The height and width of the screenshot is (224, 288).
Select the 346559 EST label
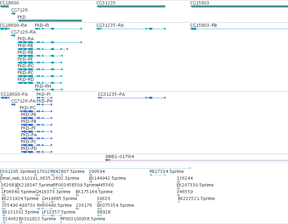click(x=185, y=192)
